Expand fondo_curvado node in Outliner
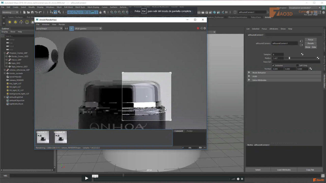 tap(5, 73)
